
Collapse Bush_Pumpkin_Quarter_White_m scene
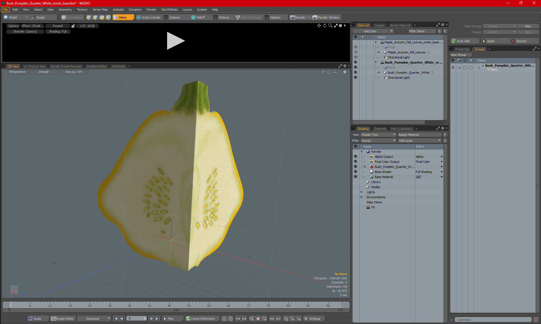coord(376,62)
